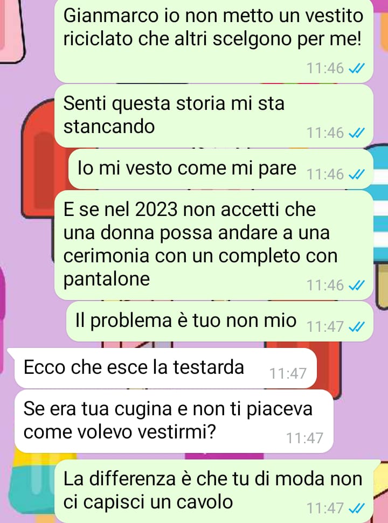Select the message about "completo con pantalone"
The image size is (388, 523).
213,245
